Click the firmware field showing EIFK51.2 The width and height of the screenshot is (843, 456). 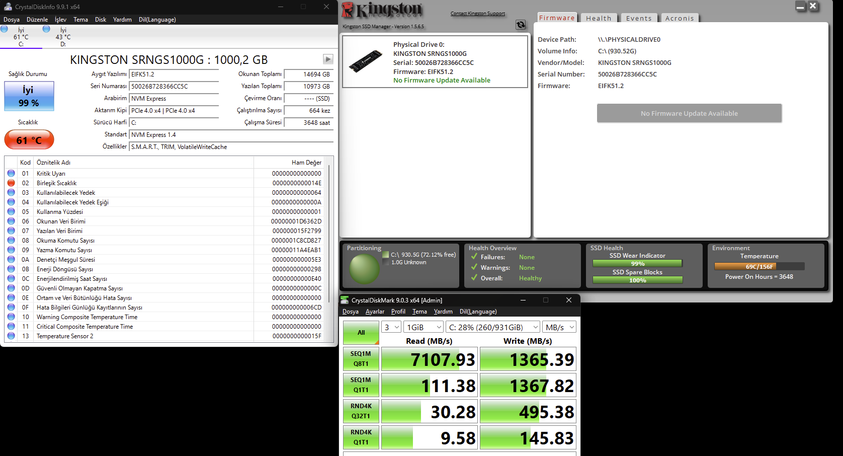(x=174, y=74)
